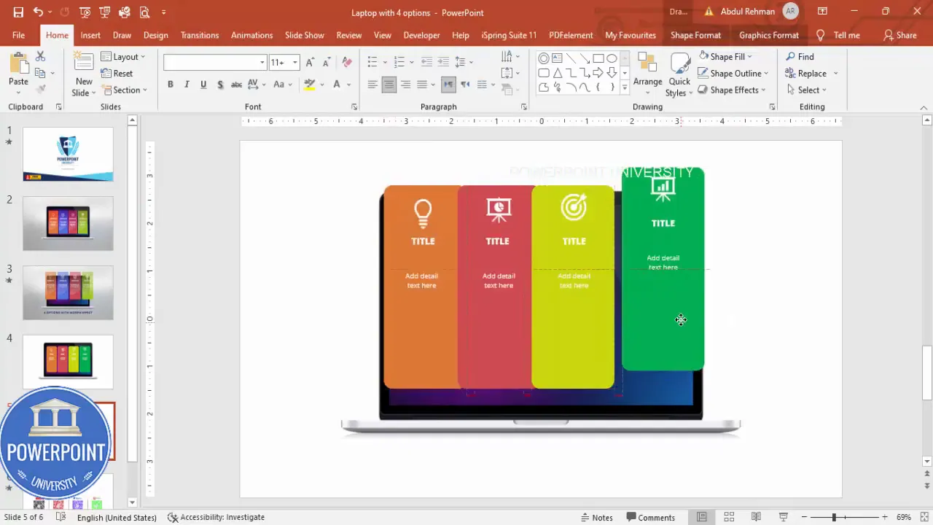Click the Reset slide button
This screenshot has width=933, height=525.
(117, 73)
